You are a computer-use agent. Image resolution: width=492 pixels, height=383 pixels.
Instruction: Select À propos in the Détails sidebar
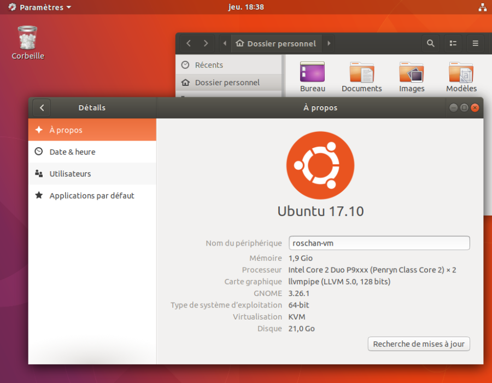coord(92,130)
